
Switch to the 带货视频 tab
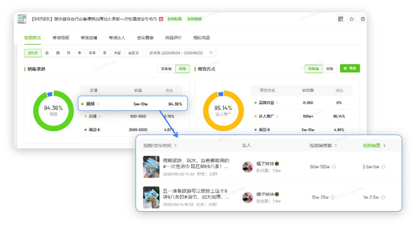pos(61,38)
